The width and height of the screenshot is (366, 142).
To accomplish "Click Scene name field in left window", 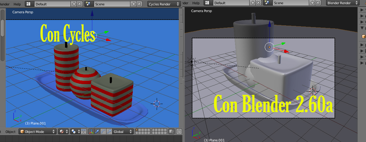I will [x=112, y=4].
